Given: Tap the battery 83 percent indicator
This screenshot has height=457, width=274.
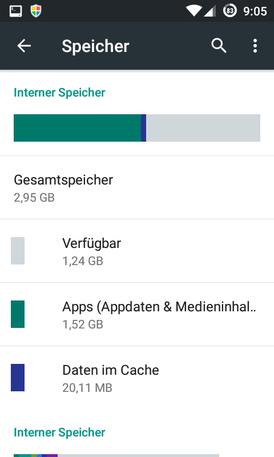Looking at the screenshot, I should coord(229,11).
